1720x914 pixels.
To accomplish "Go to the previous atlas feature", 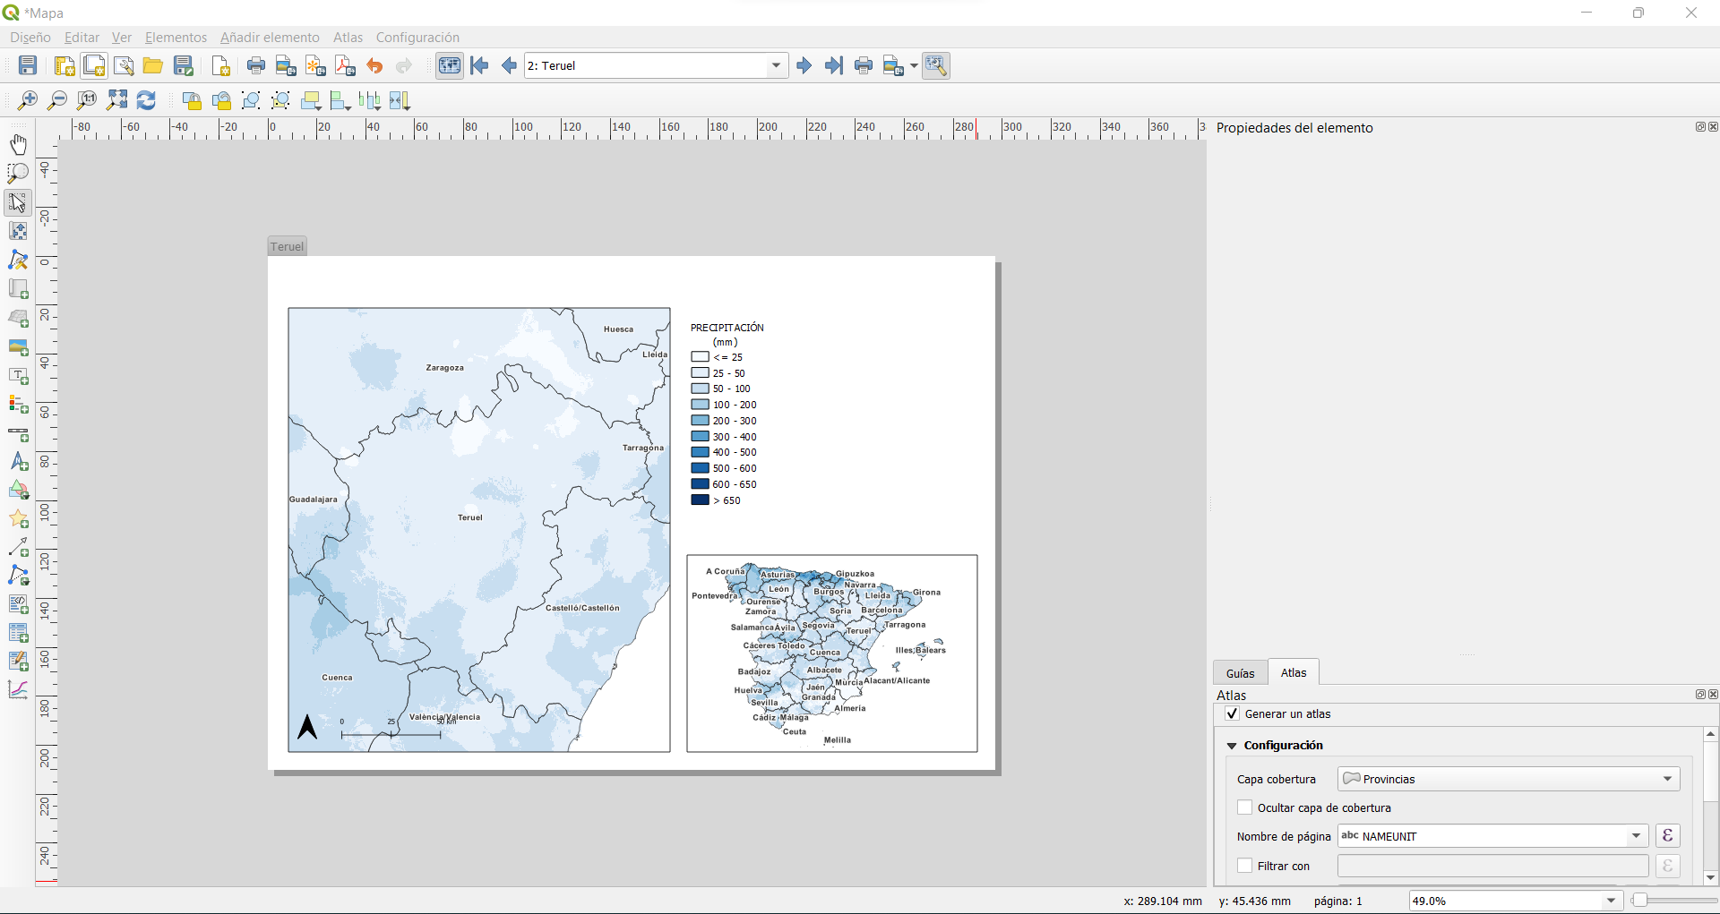I will tap(509, 64).
